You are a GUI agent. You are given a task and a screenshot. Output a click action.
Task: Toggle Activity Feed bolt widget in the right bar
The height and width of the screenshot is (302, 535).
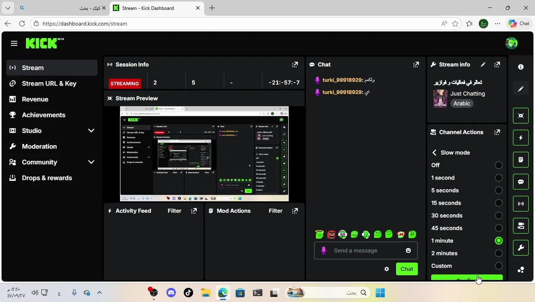coord(521,138)
